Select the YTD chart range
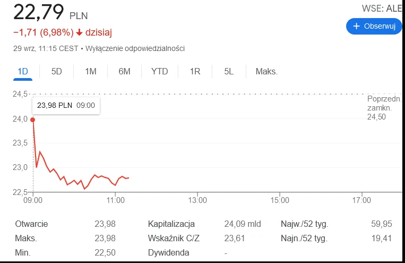Screen dimensions: 405x263 pos(160,71)
